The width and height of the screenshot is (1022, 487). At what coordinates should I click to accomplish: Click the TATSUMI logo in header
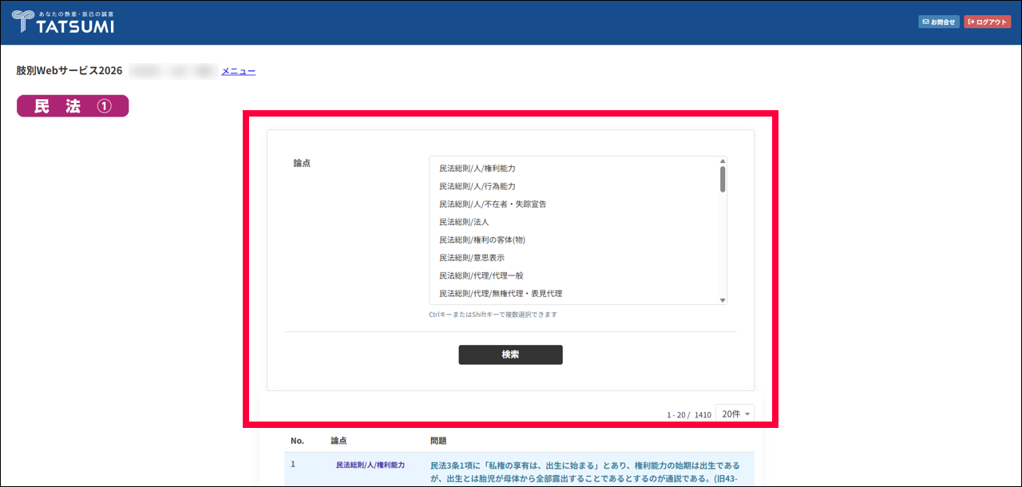click(x=64, y=22)
